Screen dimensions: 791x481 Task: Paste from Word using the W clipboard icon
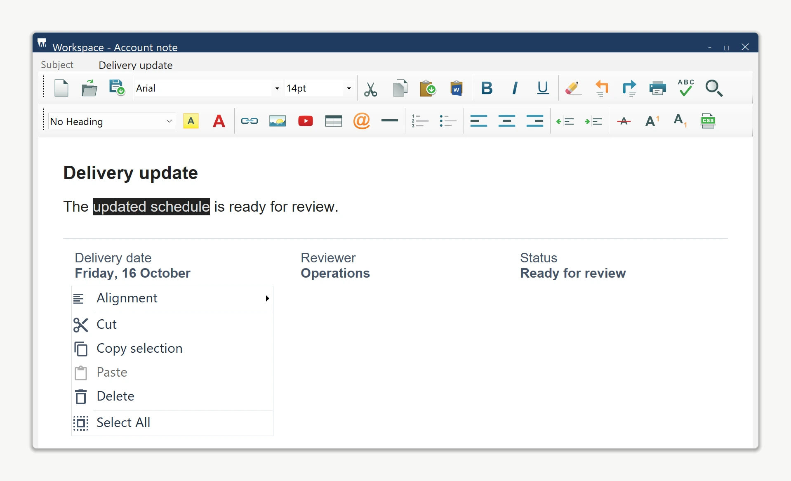pyautogui.click(x=456, y=88)
